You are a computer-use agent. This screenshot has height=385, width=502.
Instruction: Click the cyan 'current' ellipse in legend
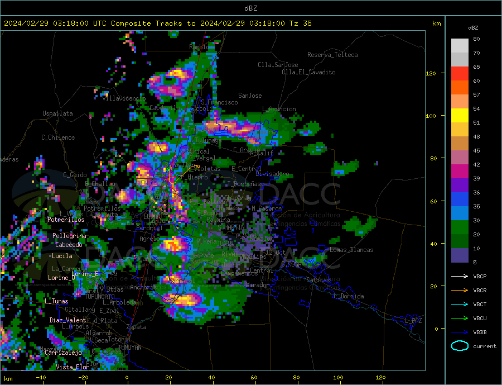pyautogui.click(x=460, y=346)
